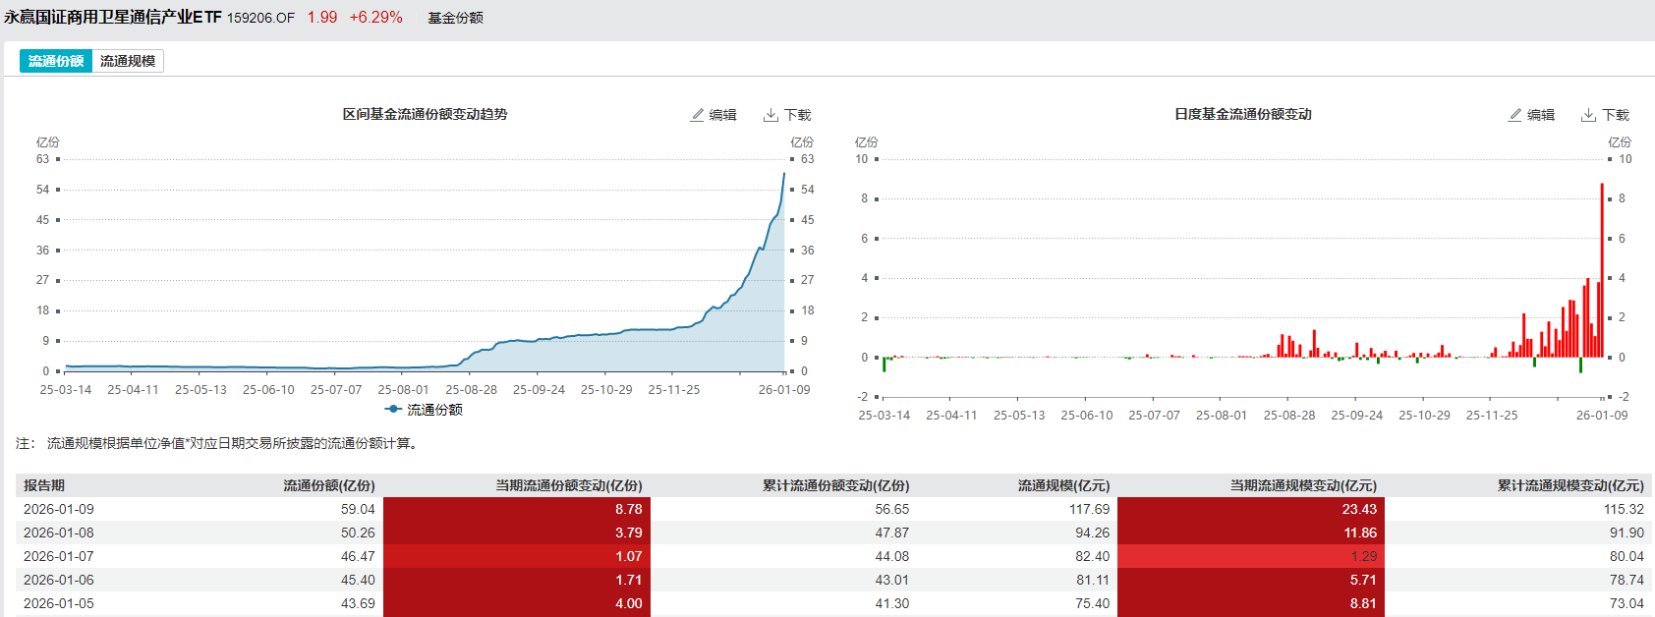Click the chart title 区间基金流通份额变动趋势

click(x=425, y=114)
